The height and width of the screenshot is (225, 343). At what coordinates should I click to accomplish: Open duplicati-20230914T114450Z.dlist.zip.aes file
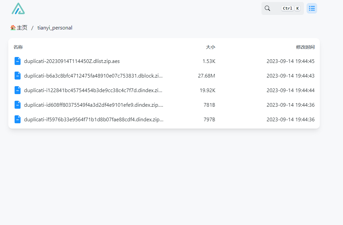point(72,61)
